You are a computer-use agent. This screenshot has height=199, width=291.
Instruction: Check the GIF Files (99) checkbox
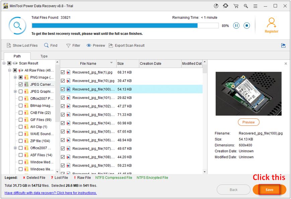click(21, 120)
